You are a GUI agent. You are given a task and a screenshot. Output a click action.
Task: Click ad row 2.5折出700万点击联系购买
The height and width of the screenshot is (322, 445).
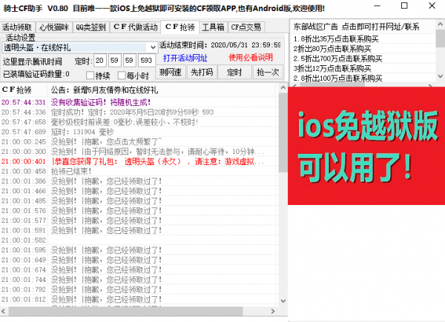[x=363, y=58]
